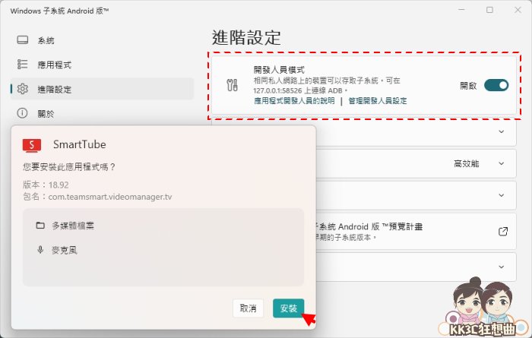The image size is (532, 338).
Task: Close the Windows 子系統 Android window
Action: click(518, 10)
